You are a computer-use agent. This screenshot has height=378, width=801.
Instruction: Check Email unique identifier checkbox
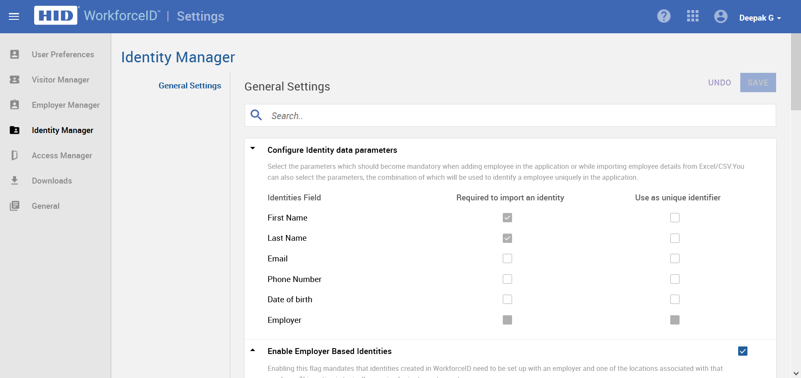(x=675, y=258)
